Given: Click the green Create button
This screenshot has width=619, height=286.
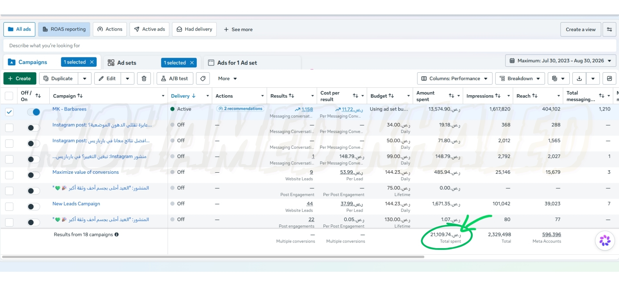Looking at the screenshot, I should pos(19,79).
